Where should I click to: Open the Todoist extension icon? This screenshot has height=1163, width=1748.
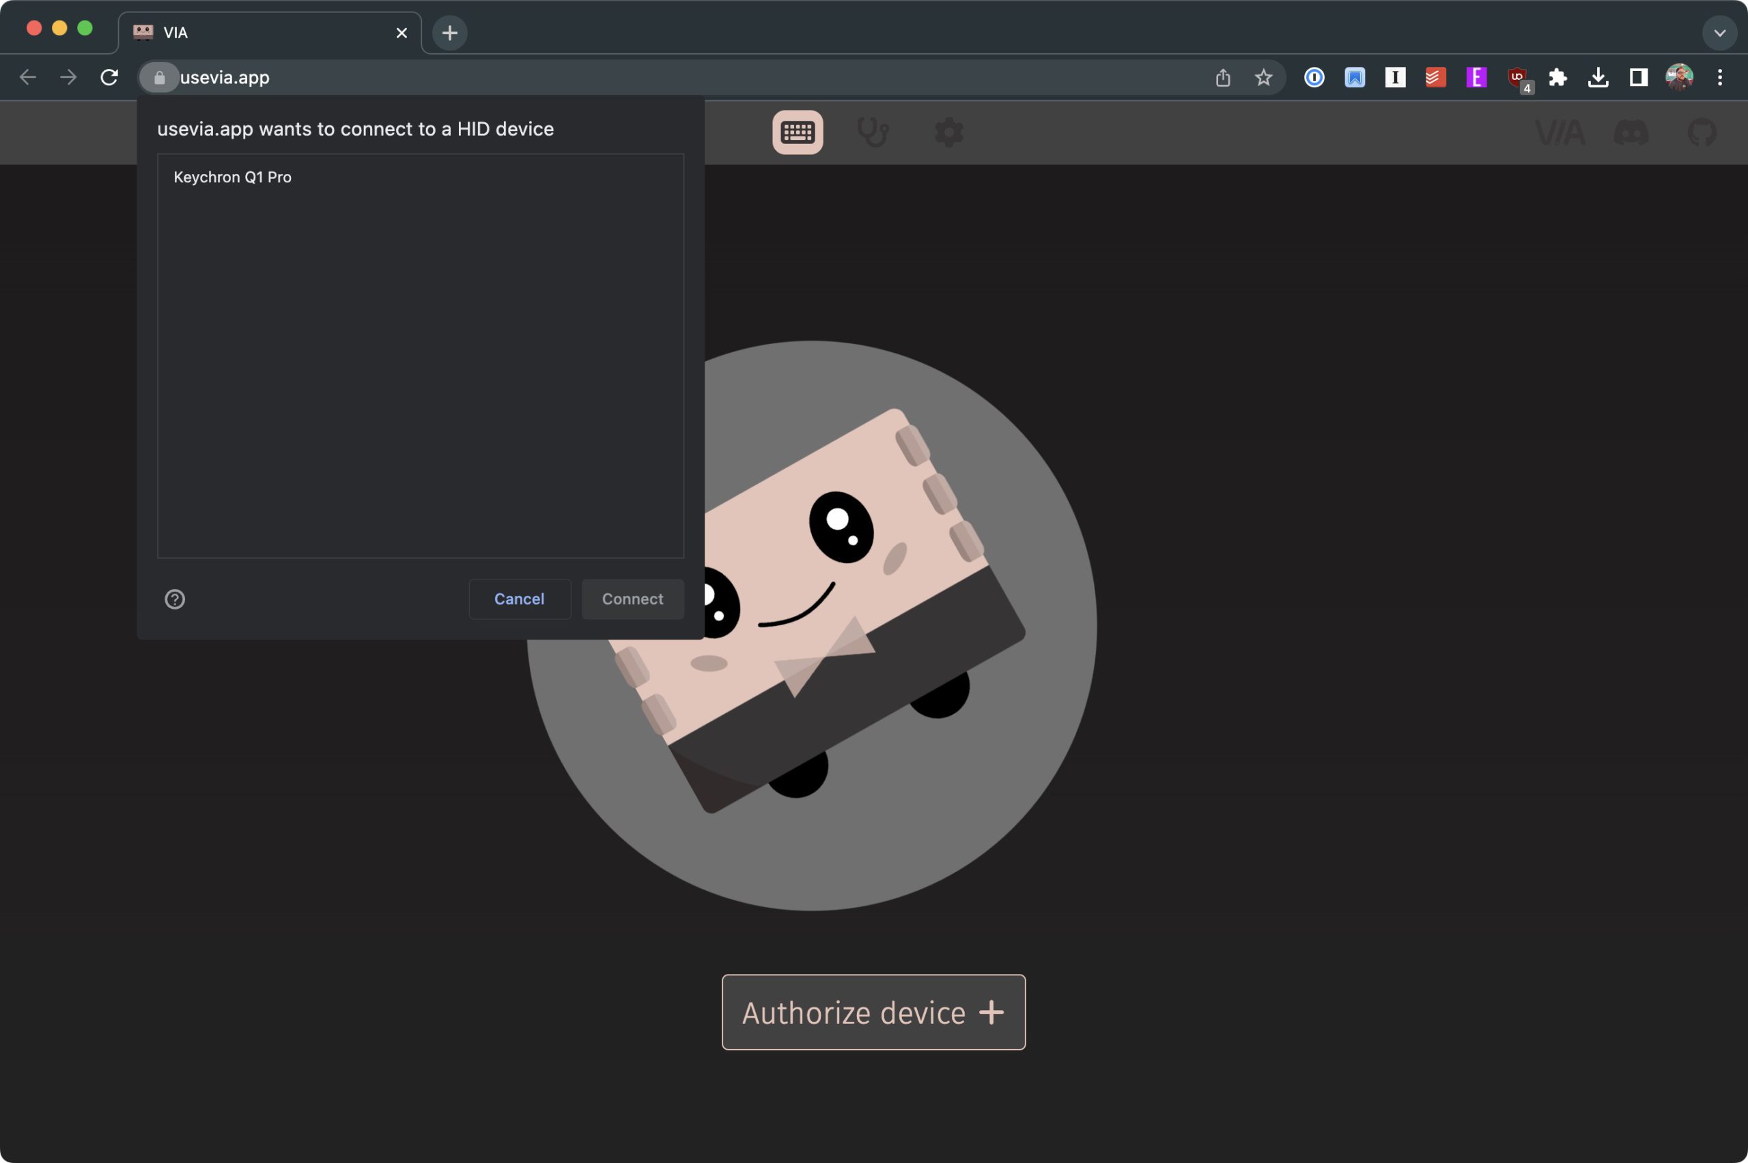(1436, 77)
